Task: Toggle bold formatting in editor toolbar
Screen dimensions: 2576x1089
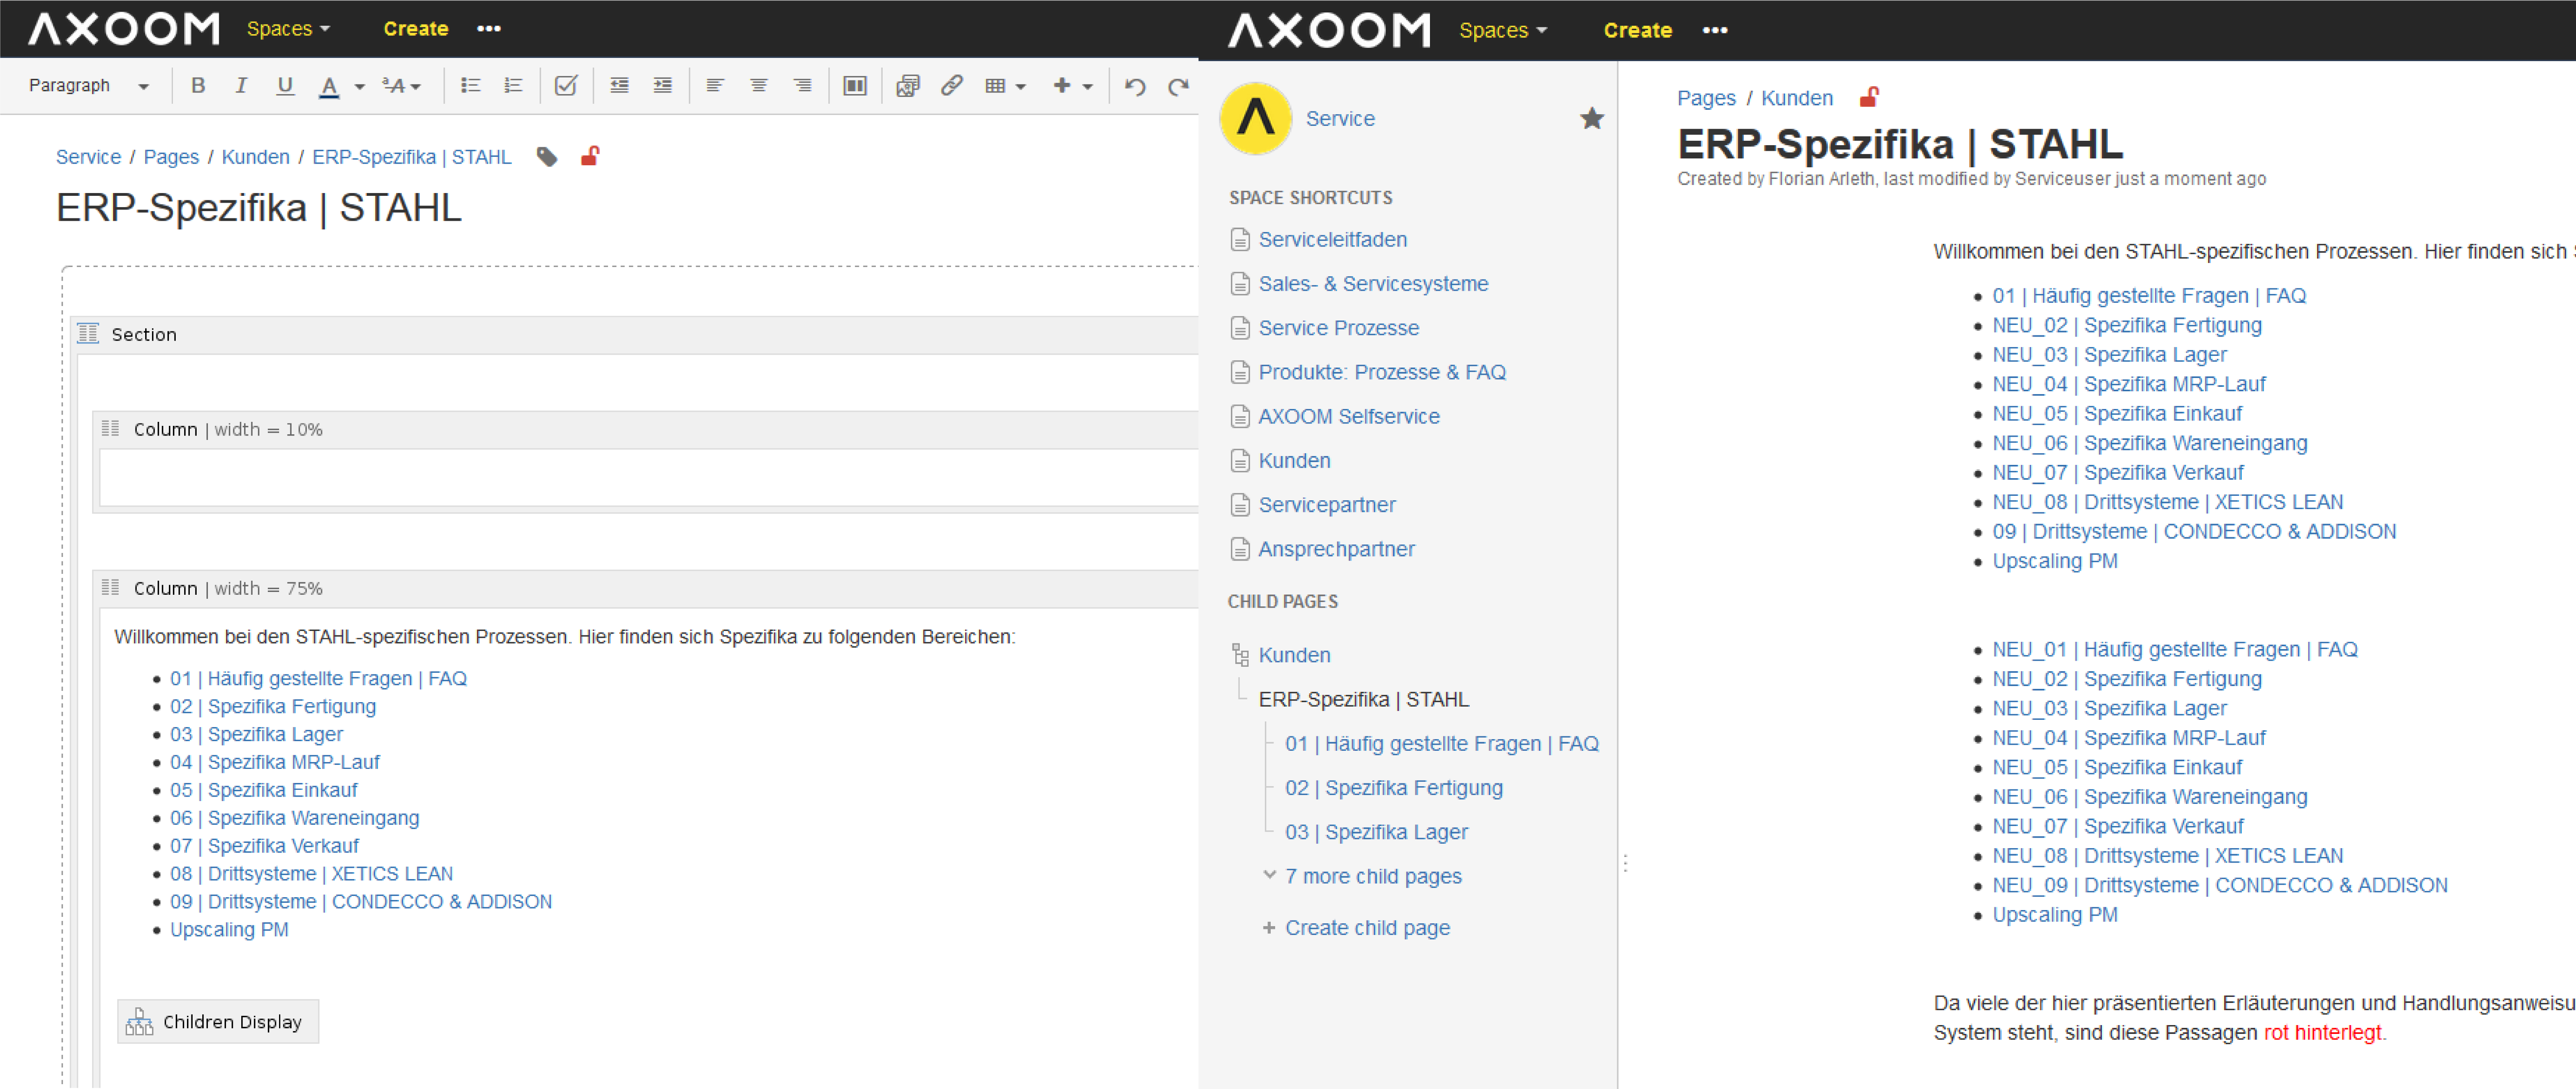Action: [198, 86]
